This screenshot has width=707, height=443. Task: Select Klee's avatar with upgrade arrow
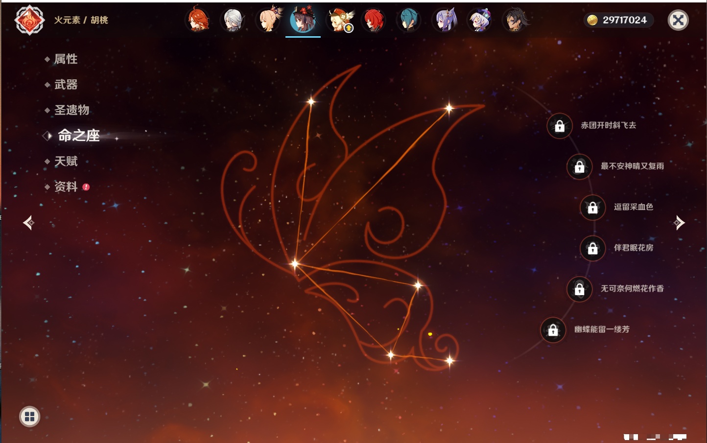pos(339,20)
